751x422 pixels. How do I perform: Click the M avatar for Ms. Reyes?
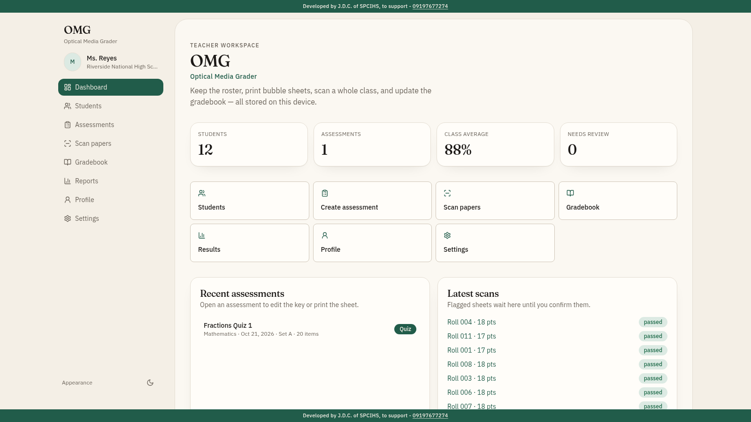(73, 62)
